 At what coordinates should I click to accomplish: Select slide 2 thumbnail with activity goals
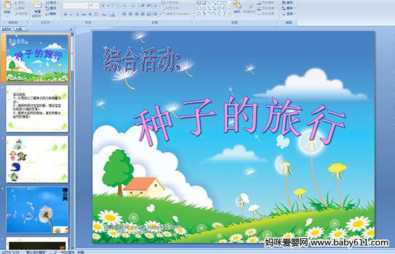tap(37, 109)
